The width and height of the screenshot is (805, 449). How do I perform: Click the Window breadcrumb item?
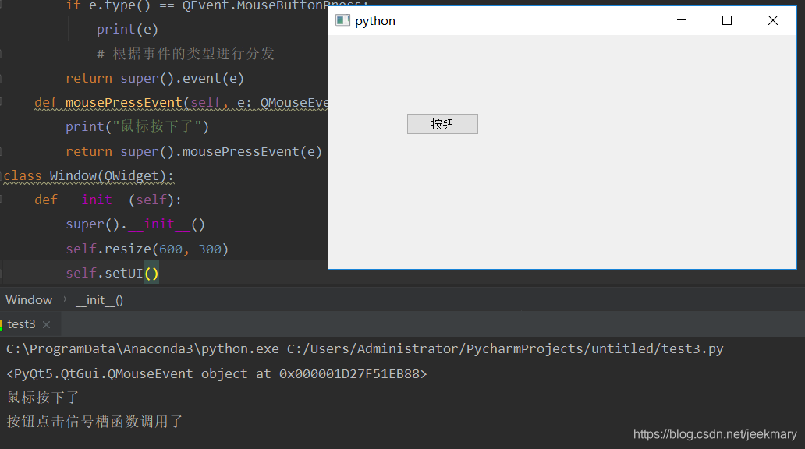click(x=29, y=299)
